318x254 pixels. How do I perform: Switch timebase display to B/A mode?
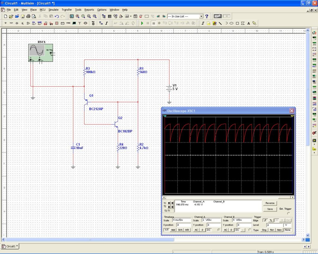click(x=180, y=230)
